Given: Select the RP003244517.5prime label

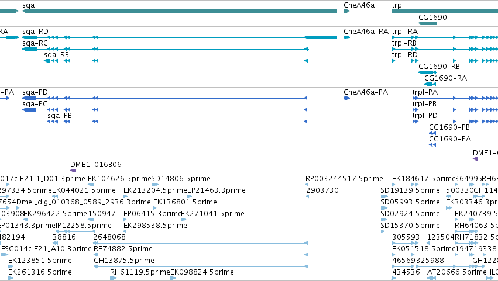Looking at the screenshot, I should coord(344,179).
